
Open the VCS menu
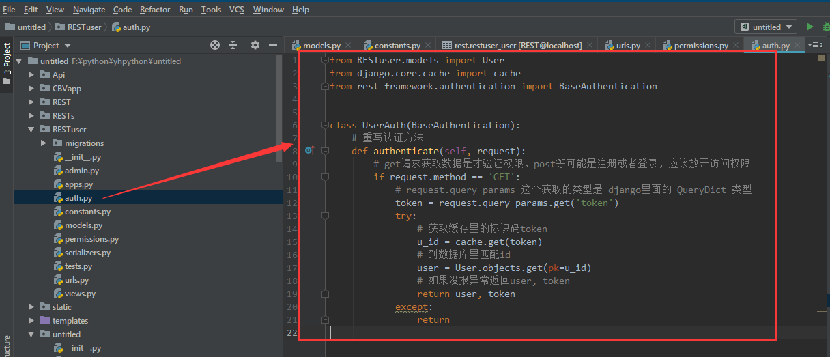pos(237,10)
